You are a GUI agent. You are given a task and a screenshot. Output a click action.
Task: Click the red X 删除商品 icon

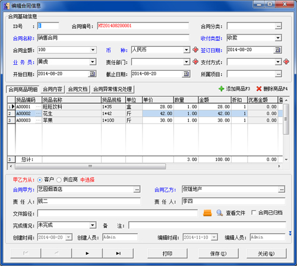pyautogui.click(x=259, y=88)
